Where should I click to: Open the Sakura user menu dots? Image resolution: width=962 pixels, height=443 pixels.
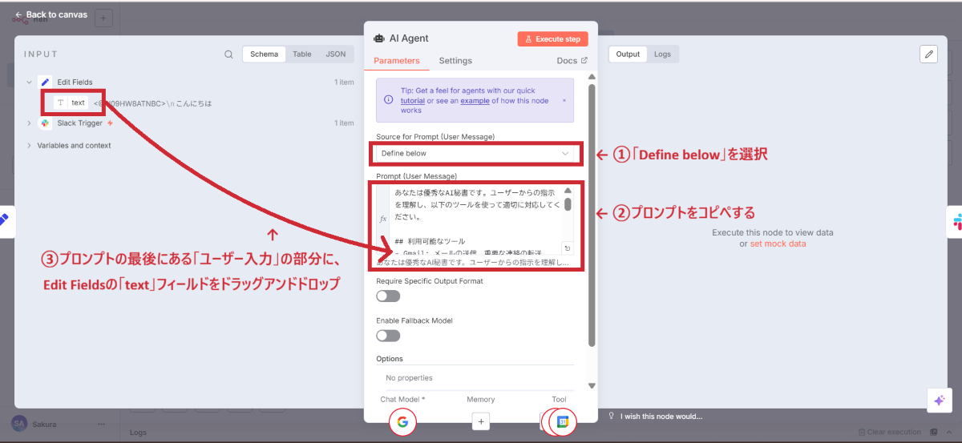point(101,424)
